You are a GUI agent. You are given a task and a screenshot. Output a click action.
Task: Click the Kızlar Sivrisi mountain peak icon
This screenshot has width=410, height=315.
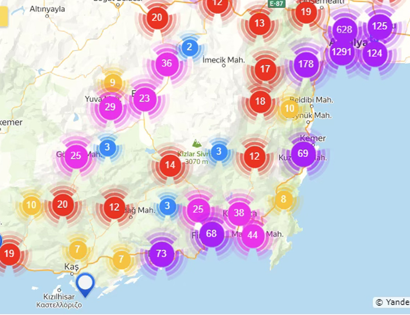[197, 144]
